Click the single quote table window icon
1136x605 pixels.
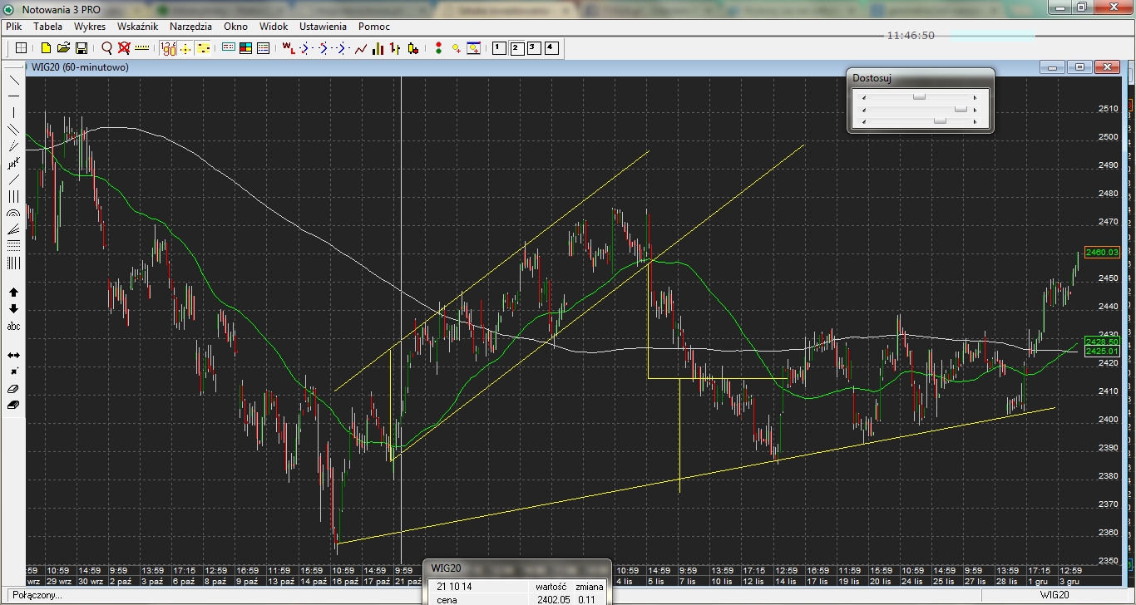(x=228, y=48)
